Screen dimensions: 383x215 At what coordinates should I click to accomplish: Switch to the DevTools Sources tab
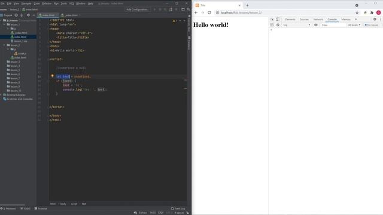click(304, 19)
